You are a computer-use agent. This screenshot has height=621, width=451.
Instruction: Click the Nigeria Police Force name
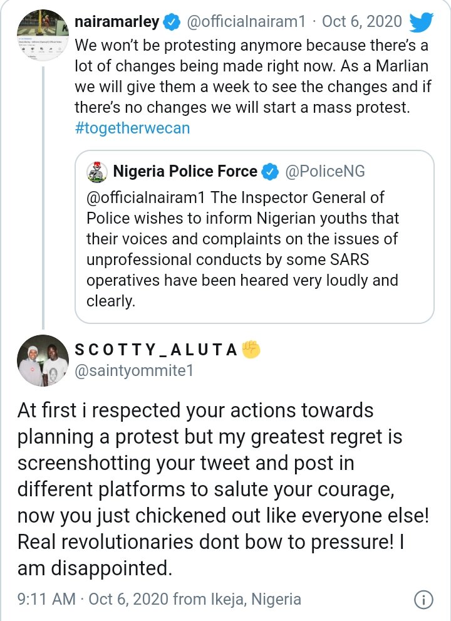pos(185,171)
